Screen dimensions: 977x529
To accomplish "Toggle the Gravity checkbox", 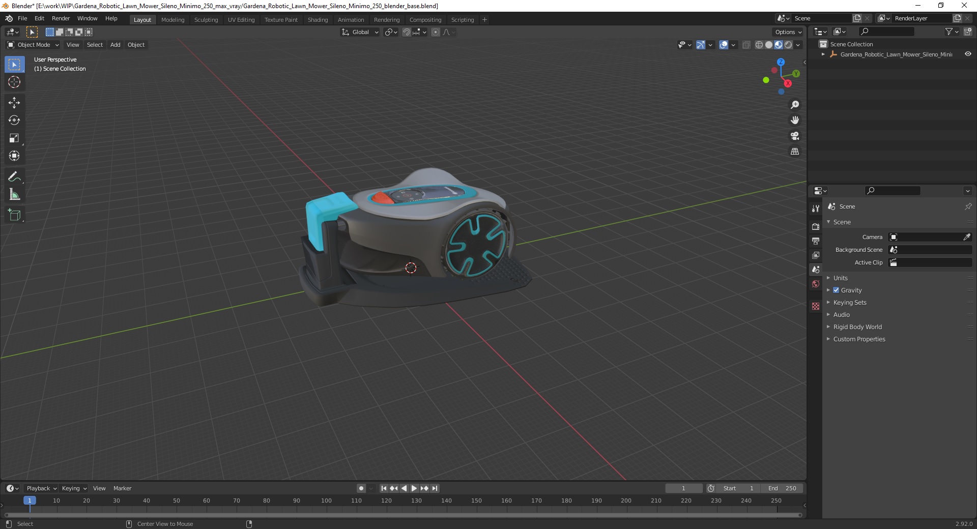I will pyautogui.click(x=836, y=290).
